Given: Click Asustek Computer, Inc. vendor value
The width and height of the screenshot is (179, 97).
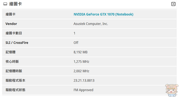Looking at the screenshot, I should [x=91, y=24].
